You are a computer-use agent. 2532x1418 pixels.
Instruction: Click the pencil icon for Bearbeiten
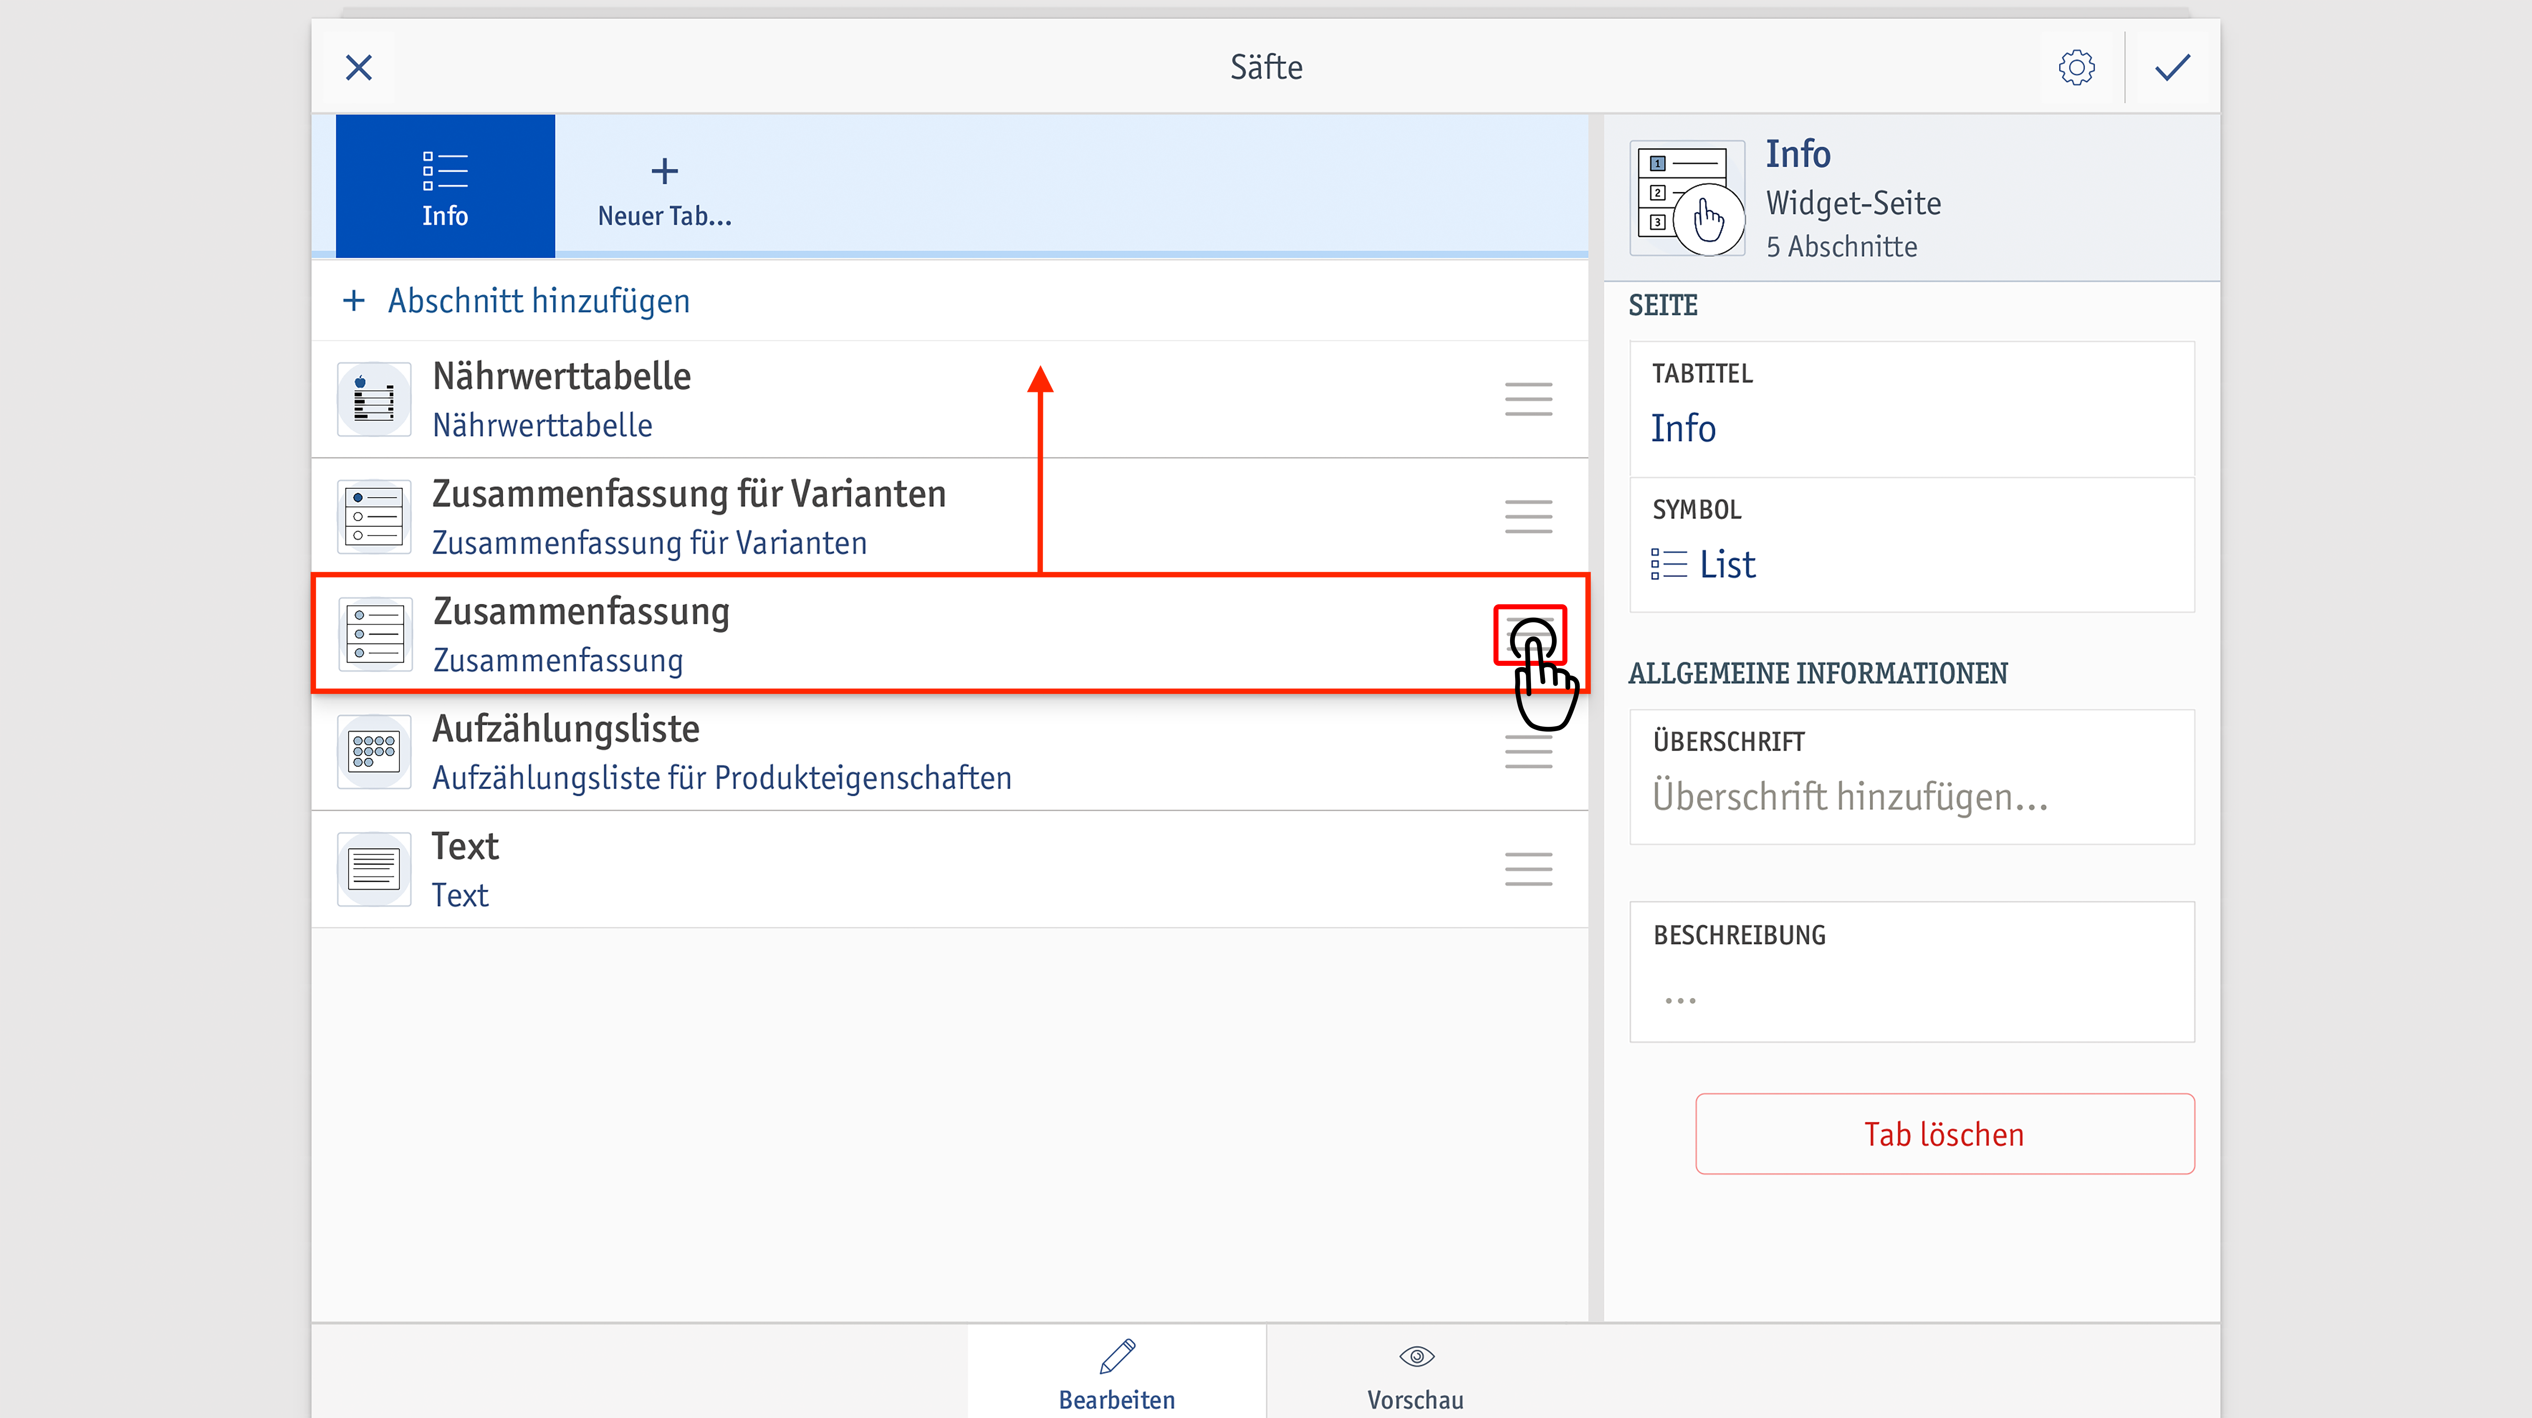[x=1118, y=1357]
